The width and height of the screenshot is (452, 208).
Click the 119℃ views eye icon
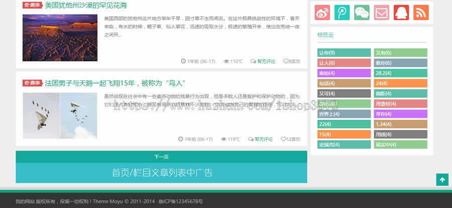[223, 139]
